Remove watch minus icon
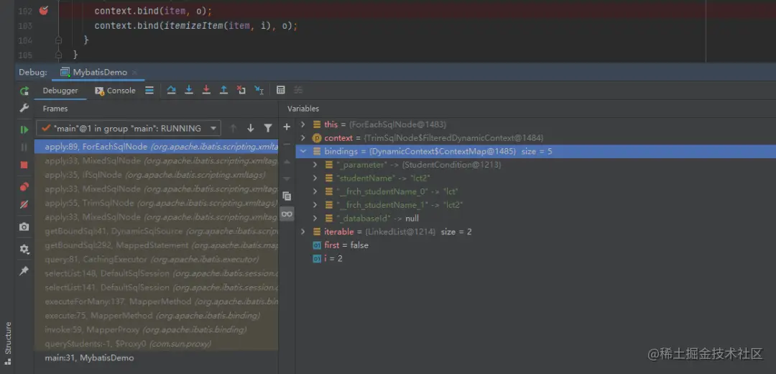The width and height of the screenshot is (776, 374). click(x=287, y=144)
